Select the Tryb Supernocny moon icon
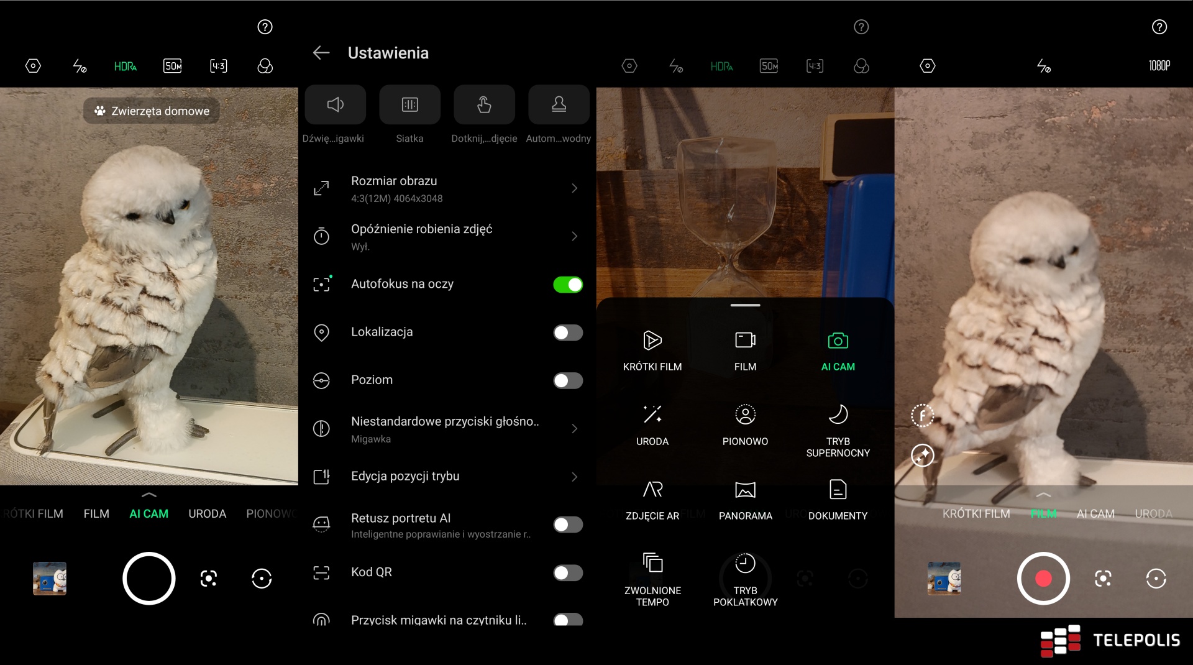1193x665 pixels. coord(838,415)
